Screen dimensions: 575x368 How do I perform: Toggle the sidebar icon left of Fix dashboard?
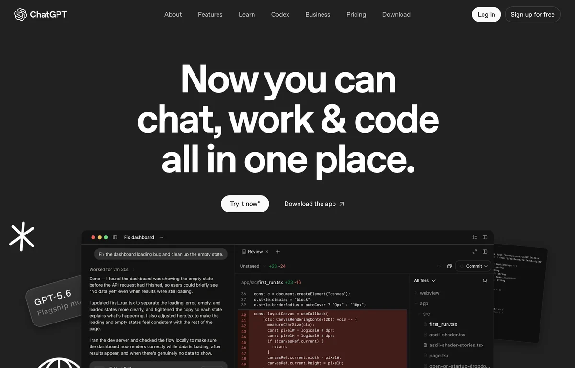115,237
